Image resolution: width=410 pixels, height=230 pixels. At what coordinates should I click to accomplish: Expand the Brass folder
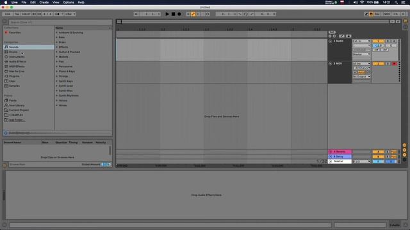57,42
